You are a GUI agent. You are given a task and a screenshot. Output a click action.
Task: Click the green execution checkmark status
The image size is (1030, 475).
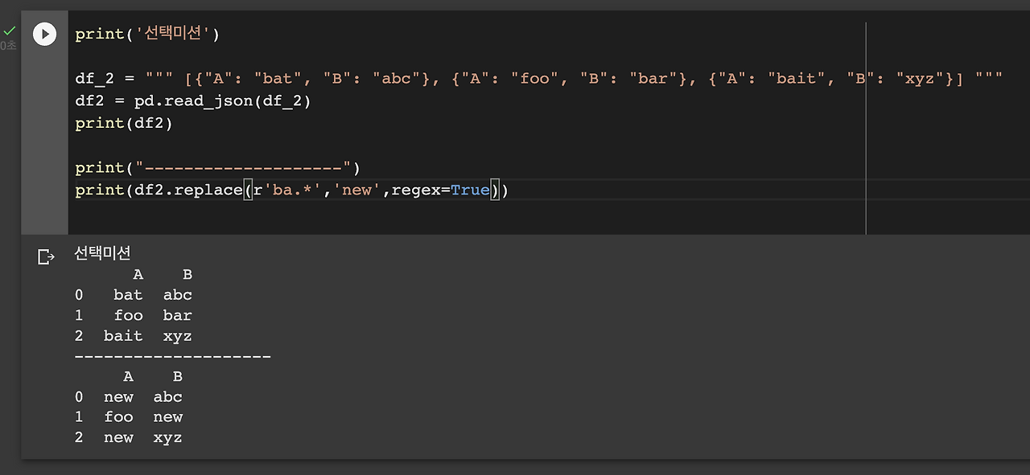10,31
